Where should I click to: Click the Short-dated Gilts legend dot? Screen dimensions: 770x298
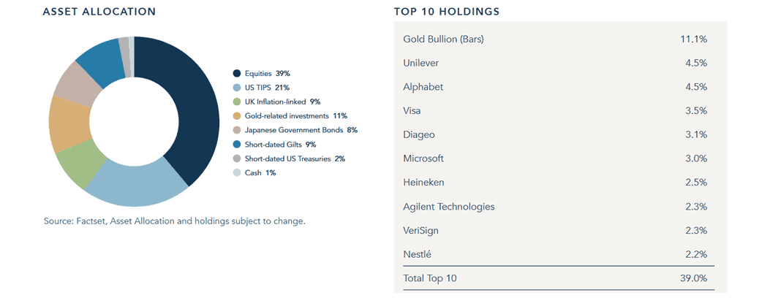point(237,144)
